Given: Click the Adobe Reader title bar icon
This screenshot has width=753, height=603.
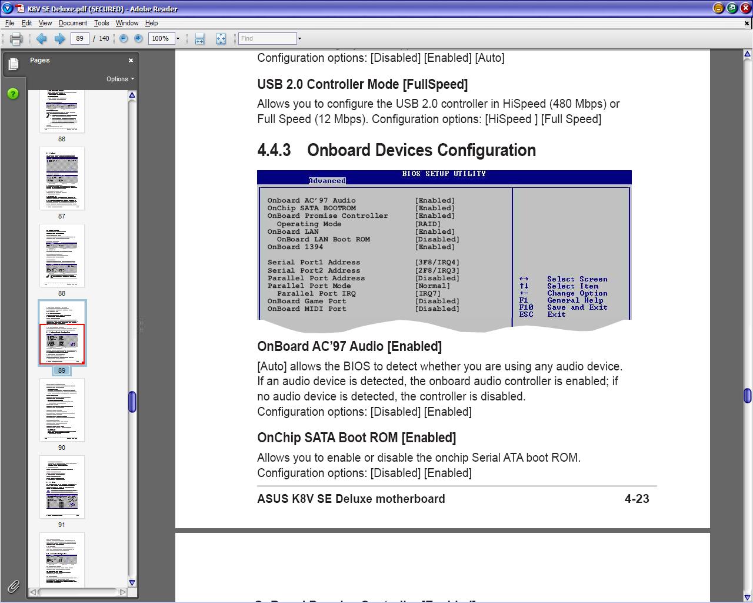Looking at the screenshot, I should point(7,8).
